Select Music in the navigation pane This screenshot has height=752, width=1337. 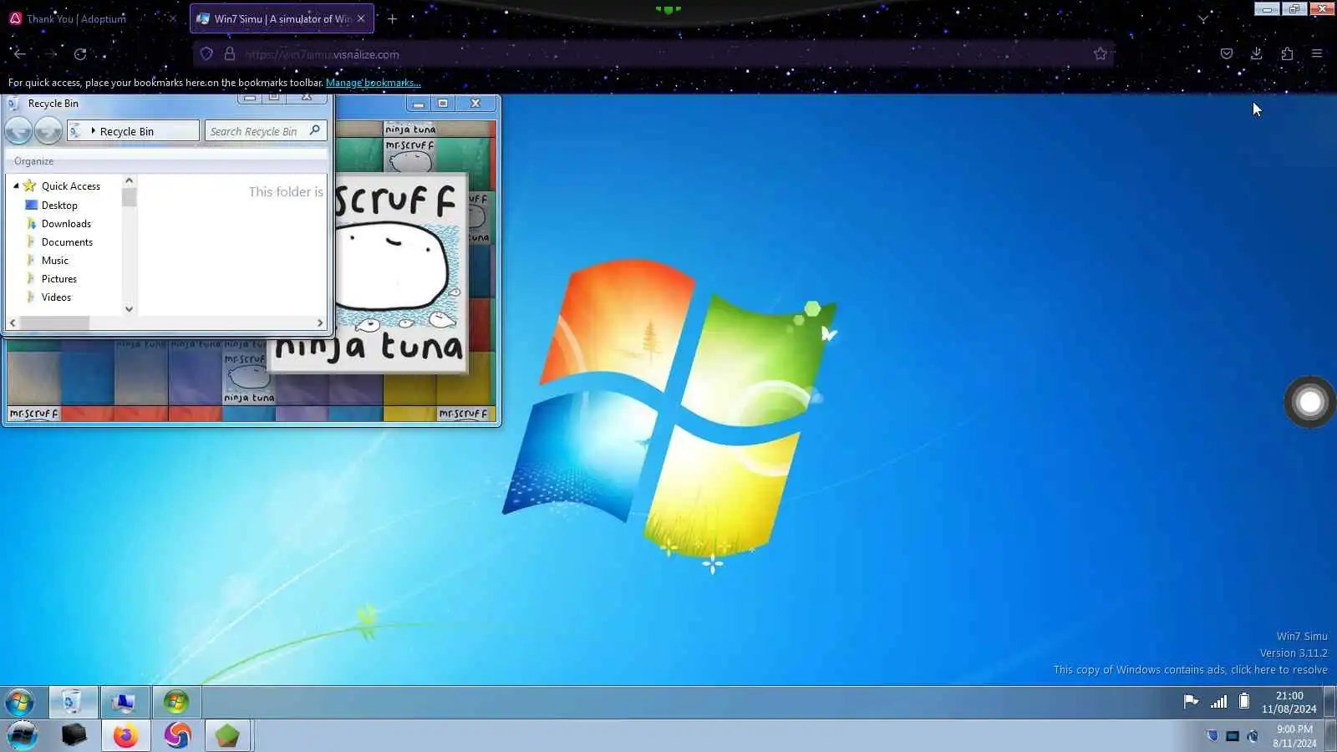(55, 261)
